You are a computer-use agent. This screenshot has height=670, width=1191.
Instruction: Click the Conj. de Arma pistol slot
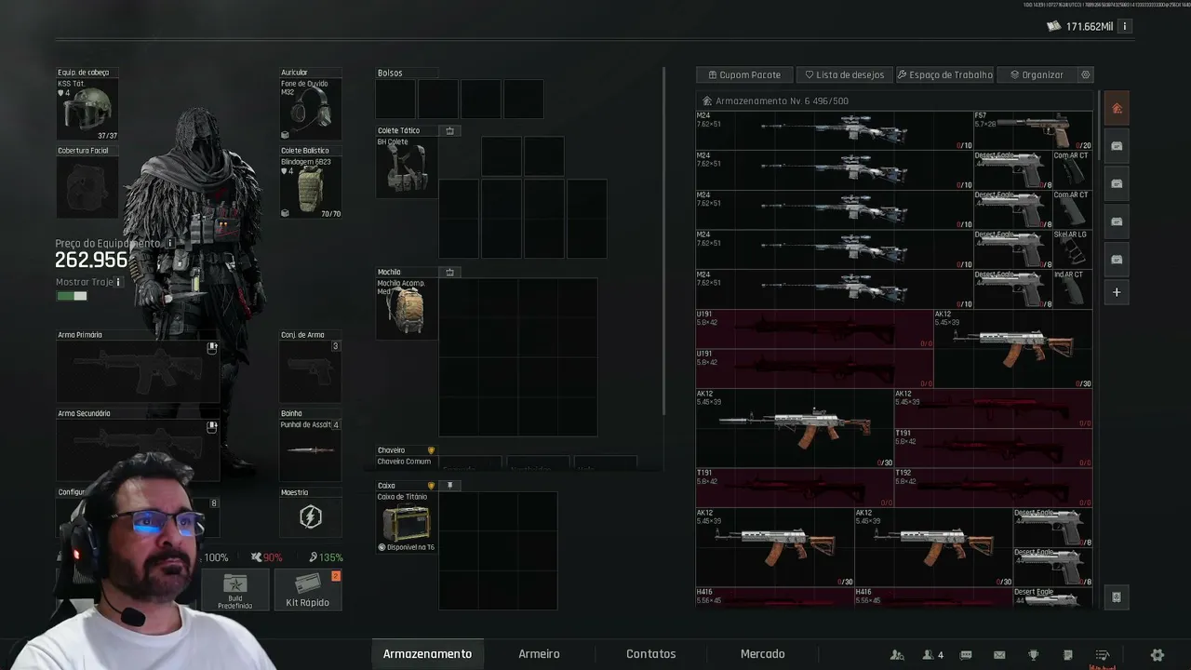click(x=311, y=371)
